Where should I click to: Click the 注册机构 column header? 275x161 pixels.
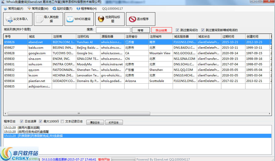[x=88, y=37]
